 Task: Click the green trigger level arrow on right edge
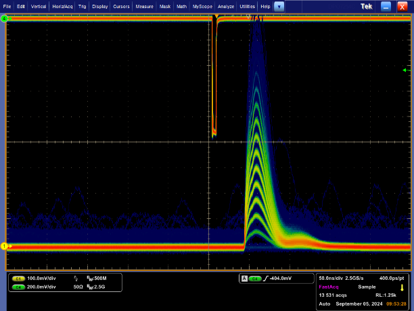pos(405,70)
